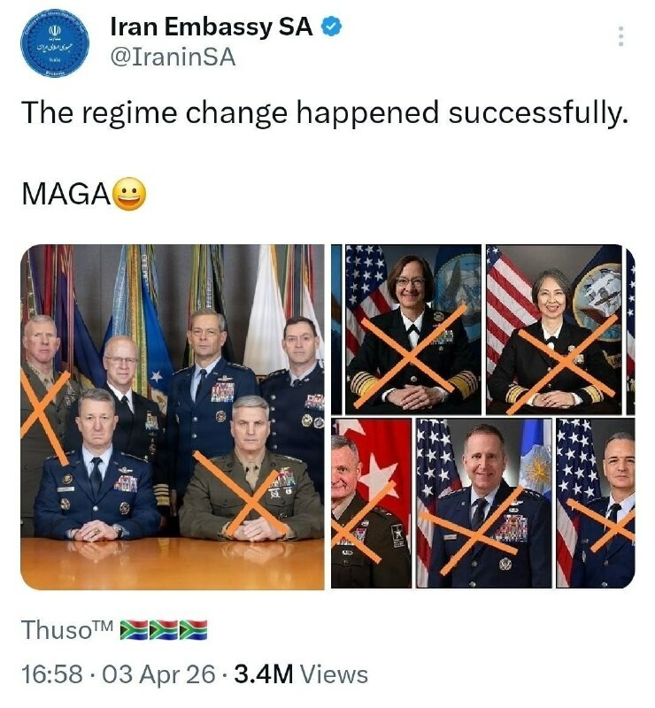Select the word MAGA in the tweet
Screen dimensions: 655x708
tap(65, 195)
